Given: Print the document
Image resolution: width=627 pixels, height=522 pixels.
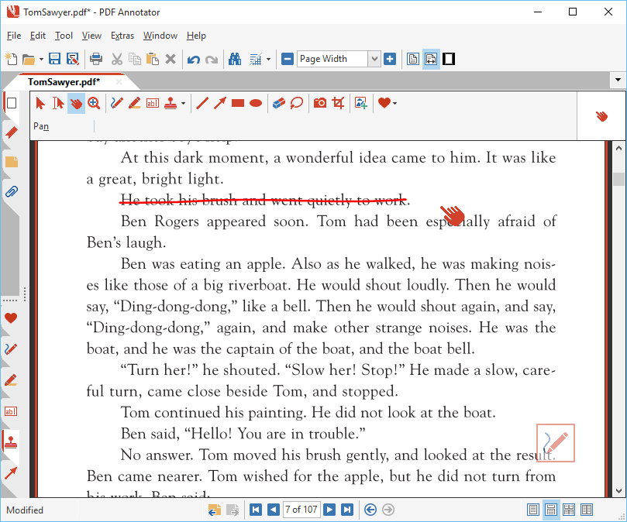Looking at the screenshot, I should (x=96, y=59).
